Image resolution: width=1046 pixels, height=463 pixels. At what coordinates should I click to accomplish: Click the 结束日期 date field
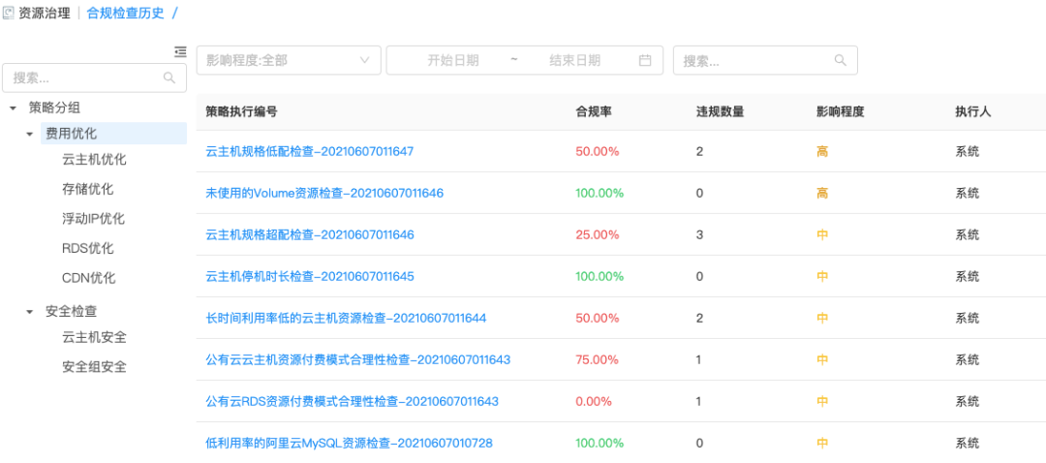575,60
